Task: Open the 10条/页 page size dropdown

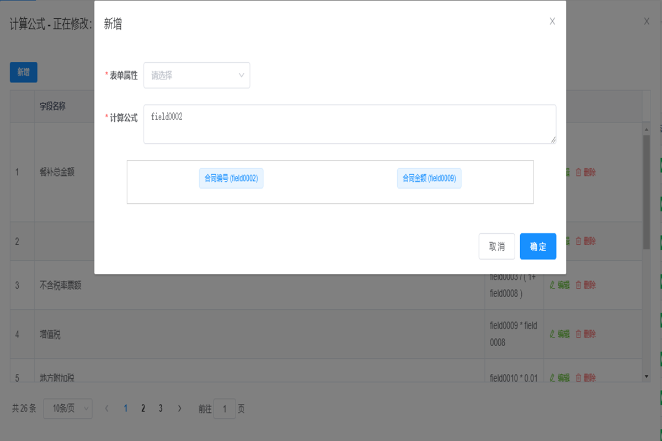Action: pos(67,408)
